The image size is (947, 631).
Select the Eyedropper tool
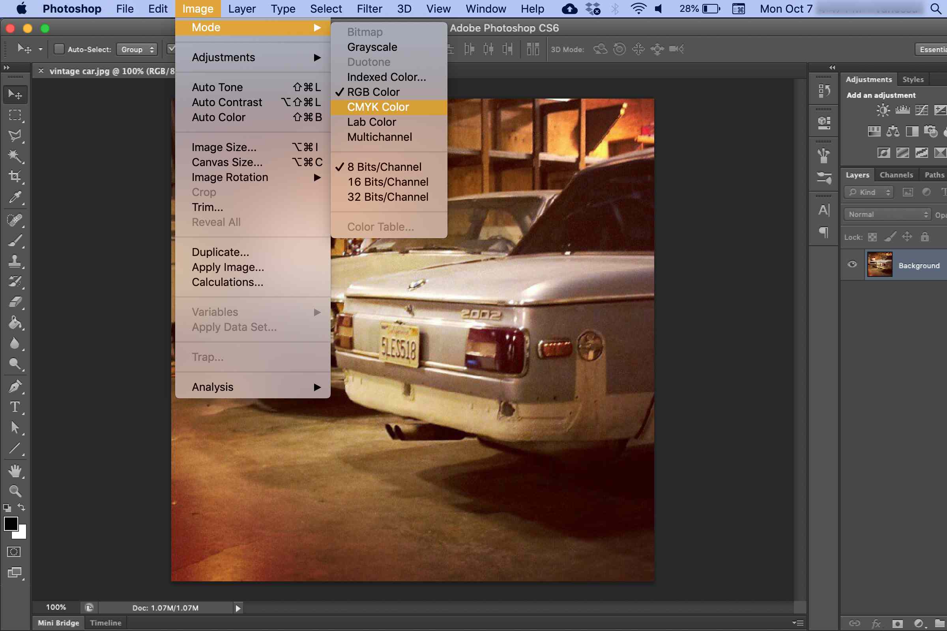click(x=15, y=197)
